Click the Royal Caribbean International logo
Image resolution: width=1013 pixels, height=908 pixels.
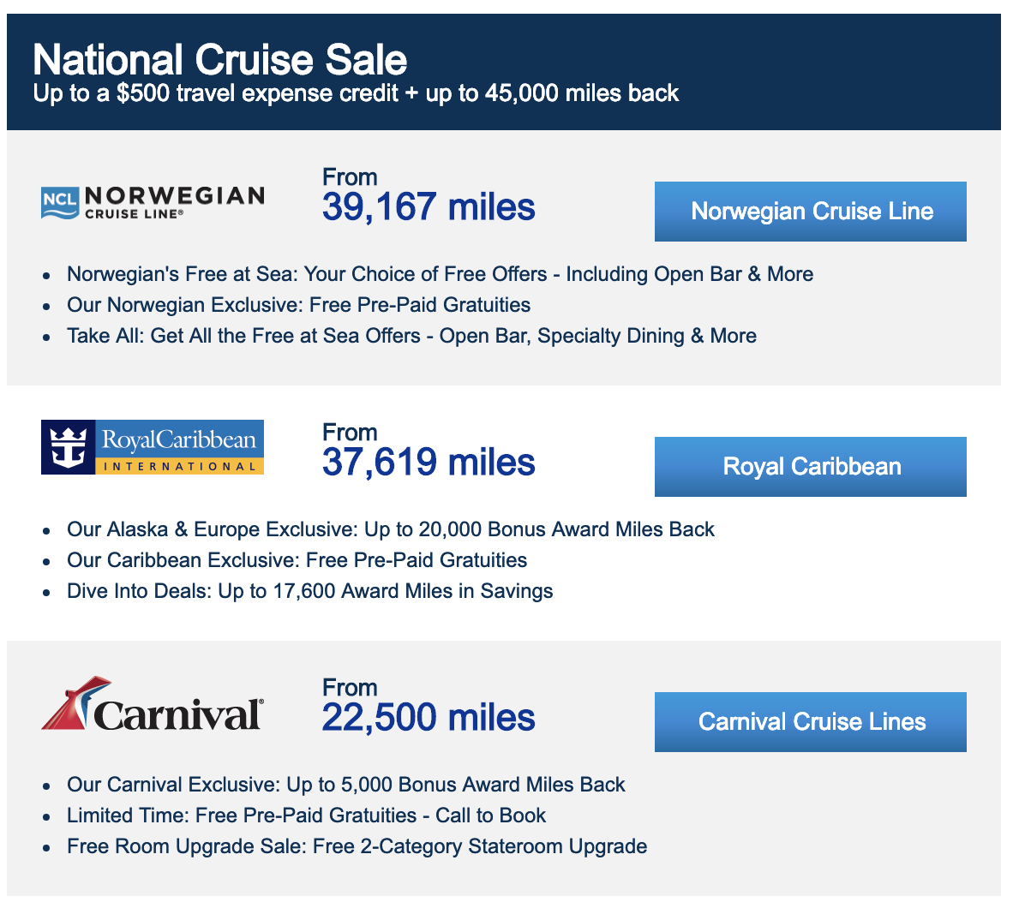coord(153,447)
